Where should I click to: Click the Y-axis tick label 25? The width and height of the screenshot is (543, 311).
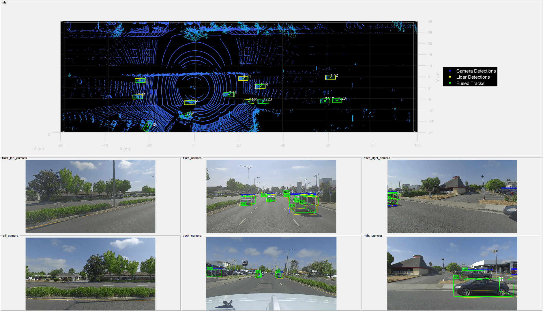pyautogui.click(x=430, y=33)
